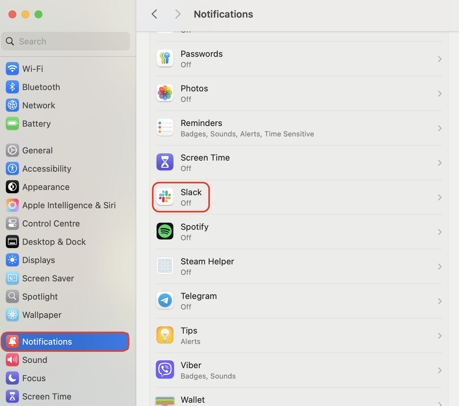Click the Photos app icon
Image resolution: width=459 pixels, height=406 pixels.
165,93
